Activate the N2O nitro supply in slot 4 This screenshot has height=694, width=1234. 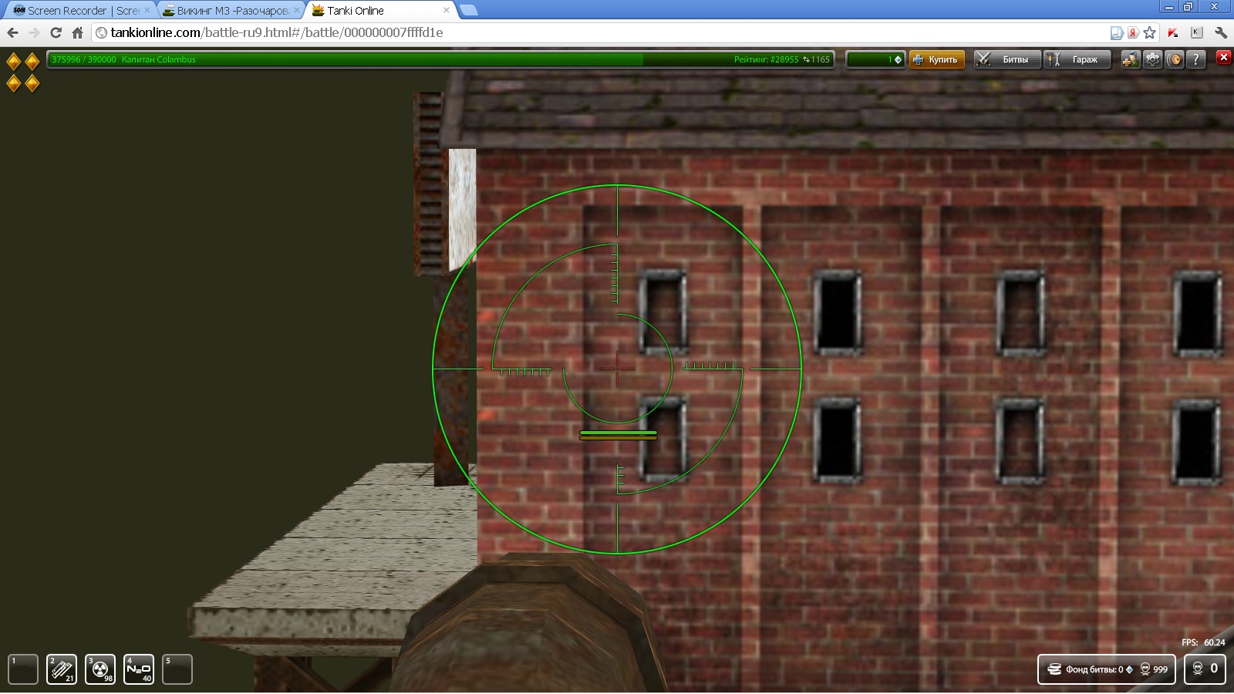click(x=139, y=669)
